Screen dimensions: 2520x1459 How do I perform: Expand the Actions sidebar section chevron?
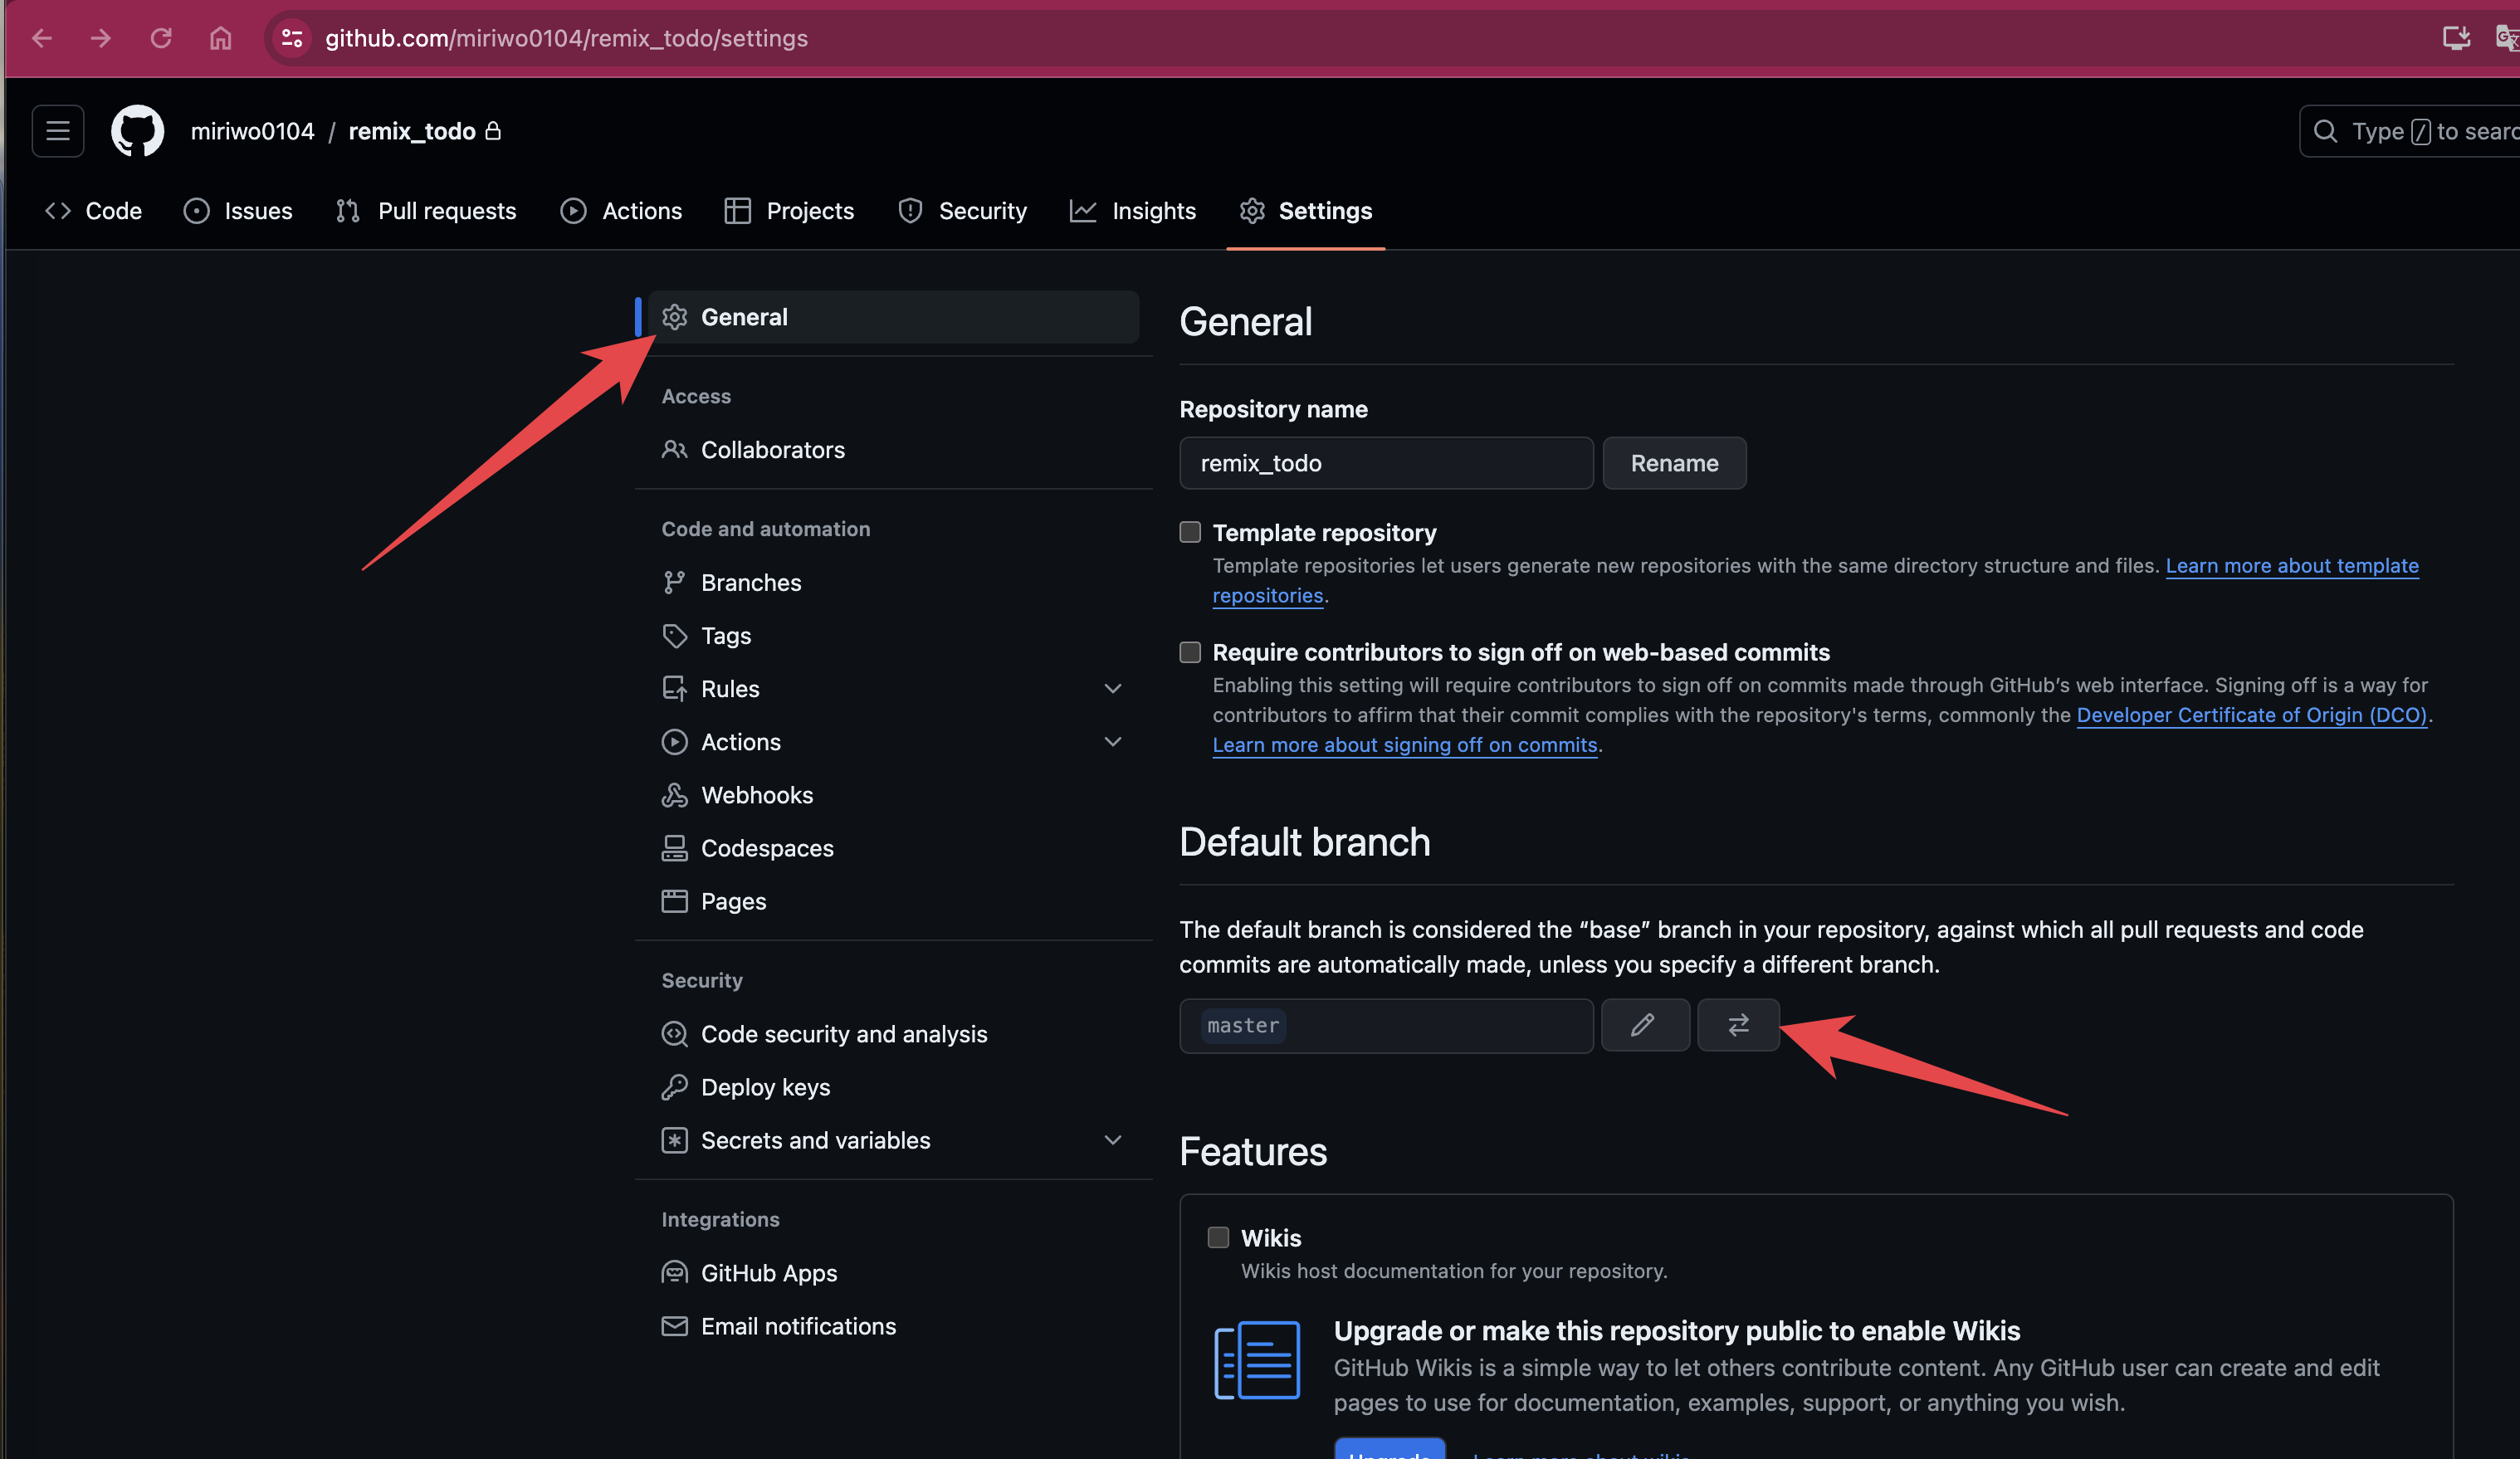point(1112,742)
